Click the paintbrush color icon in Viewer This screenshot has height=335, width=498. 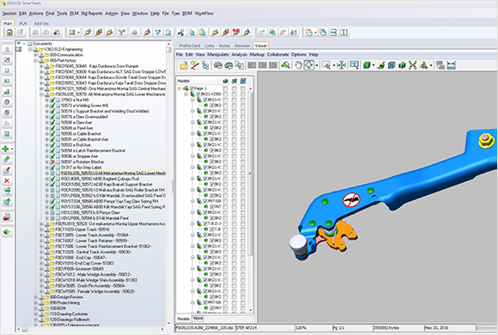(381, 65)
